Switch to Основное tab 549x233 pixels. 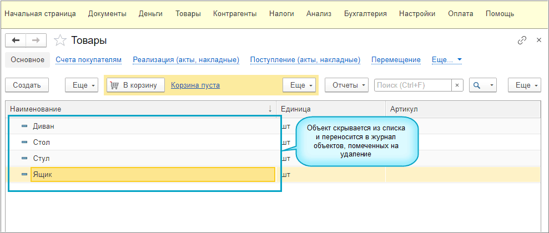click(x=27, y=60)
